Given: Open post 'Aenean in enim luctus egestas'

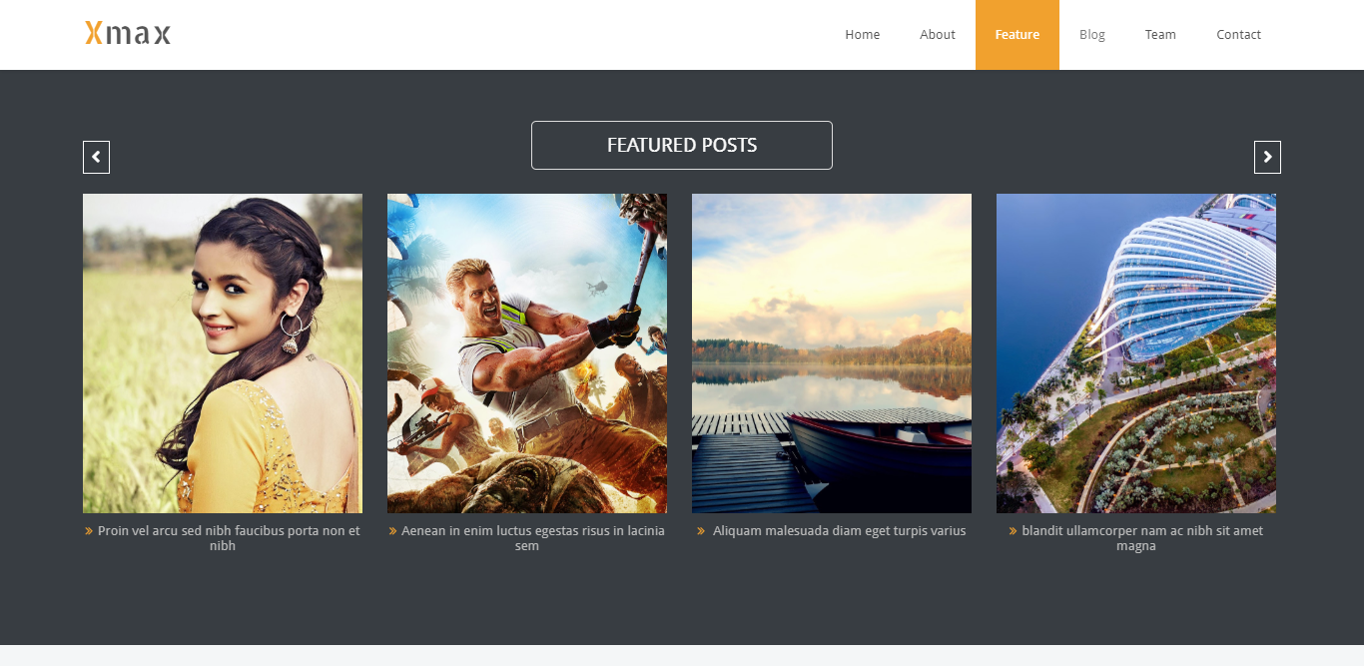Looking at the screenshot, I should tap(532, 538).
